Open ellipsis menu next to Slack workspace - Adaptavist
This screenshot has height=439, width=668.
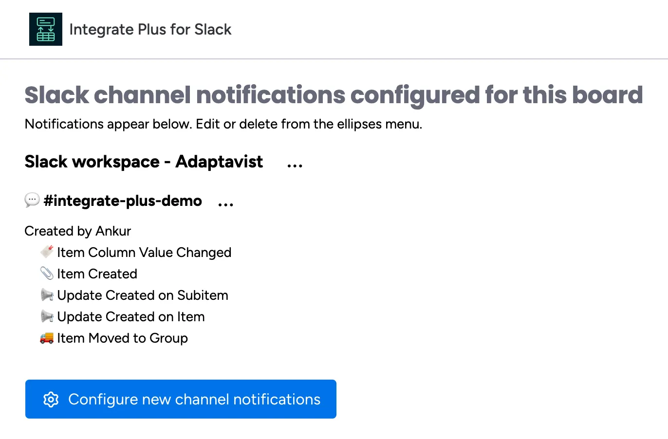[x=295, y=165]
